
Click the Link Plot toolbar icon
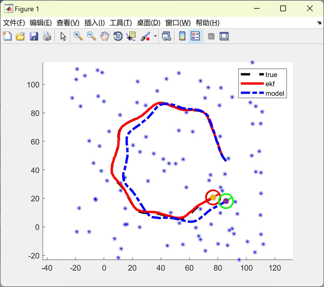click(x=167, y=36)
